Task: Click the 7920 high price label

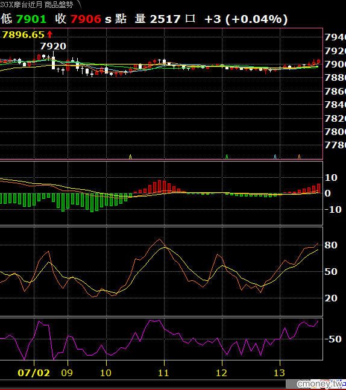Action: pyautogui.click(x=53, y=46)
